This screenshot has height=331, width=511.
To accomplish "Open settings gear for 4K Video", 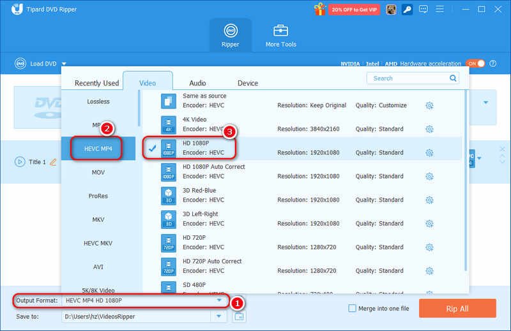I will point(429,129).
